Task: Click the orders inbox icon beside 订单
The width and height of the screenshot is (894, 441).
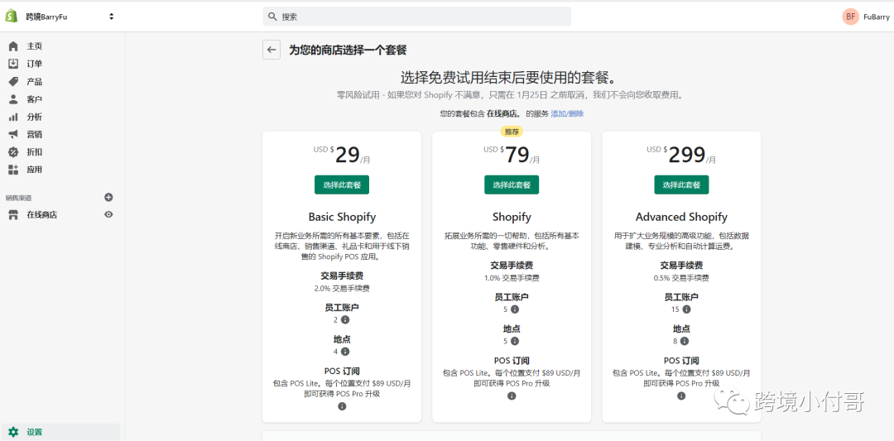Action: (x=13, y=64)
